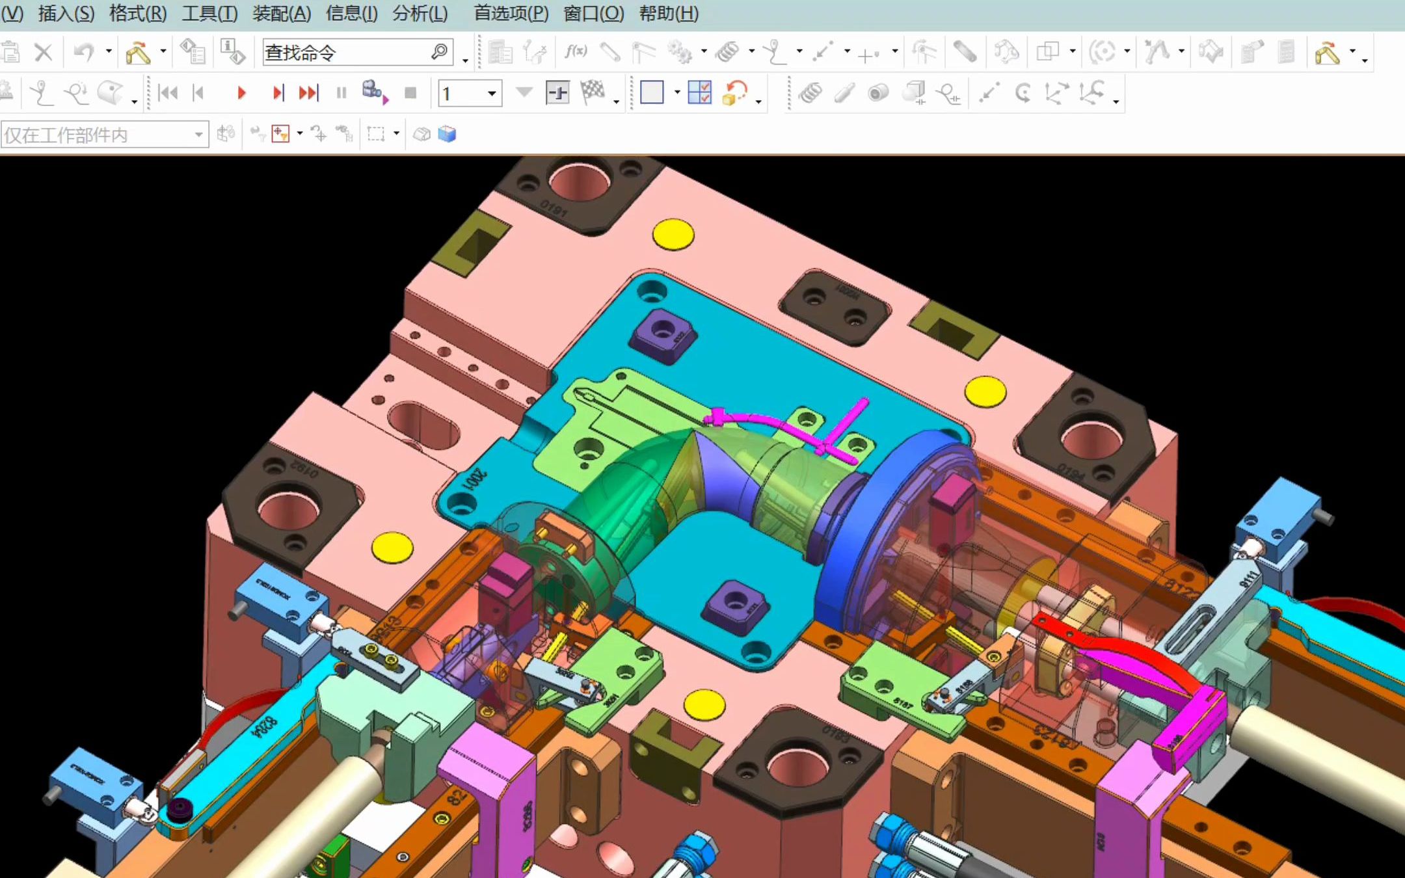This screenshot has width=1405, height=878.
Task: Click the step forward playback icon
Action: [278, 93]
